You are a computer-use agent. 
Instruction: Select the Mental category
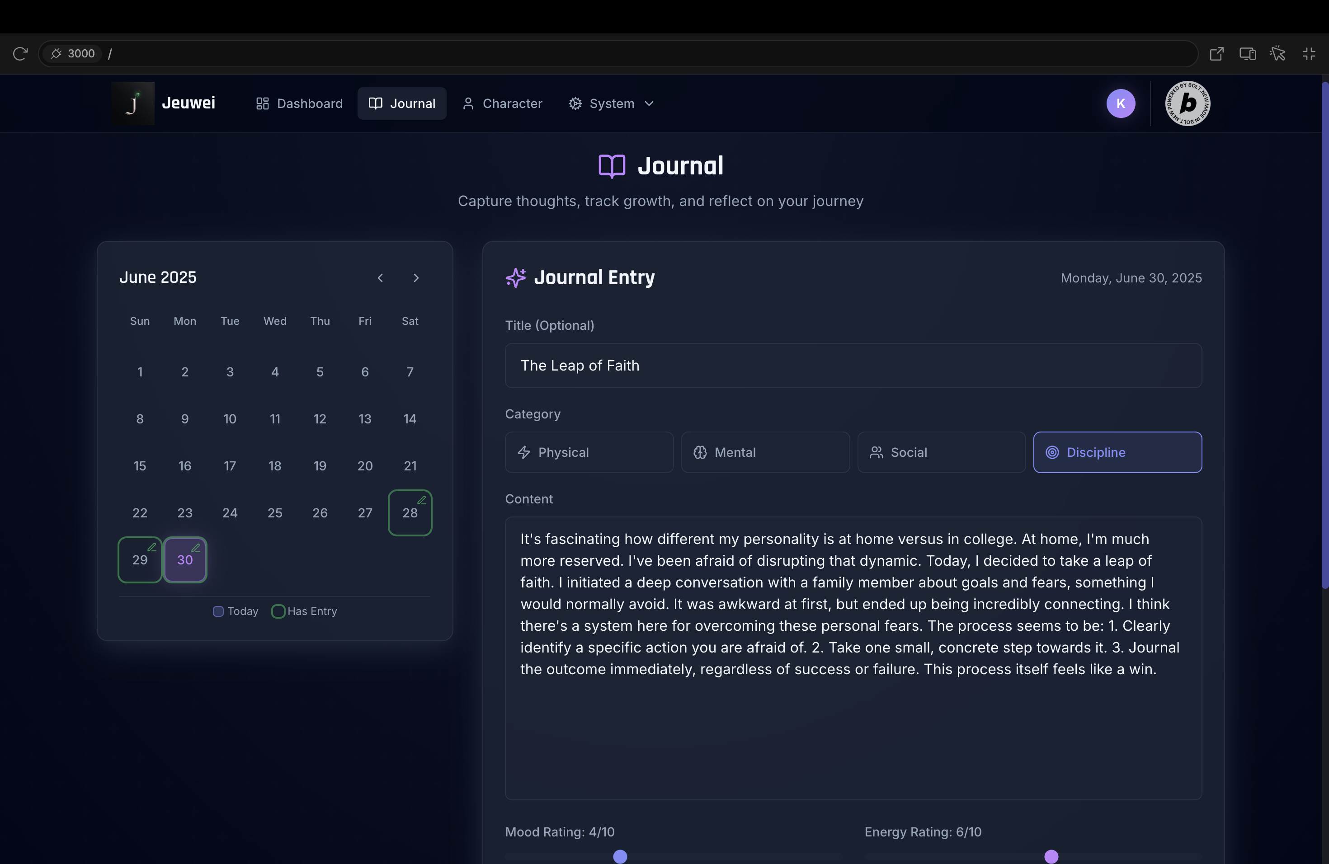pyautogui.click(x=765, y=452)
